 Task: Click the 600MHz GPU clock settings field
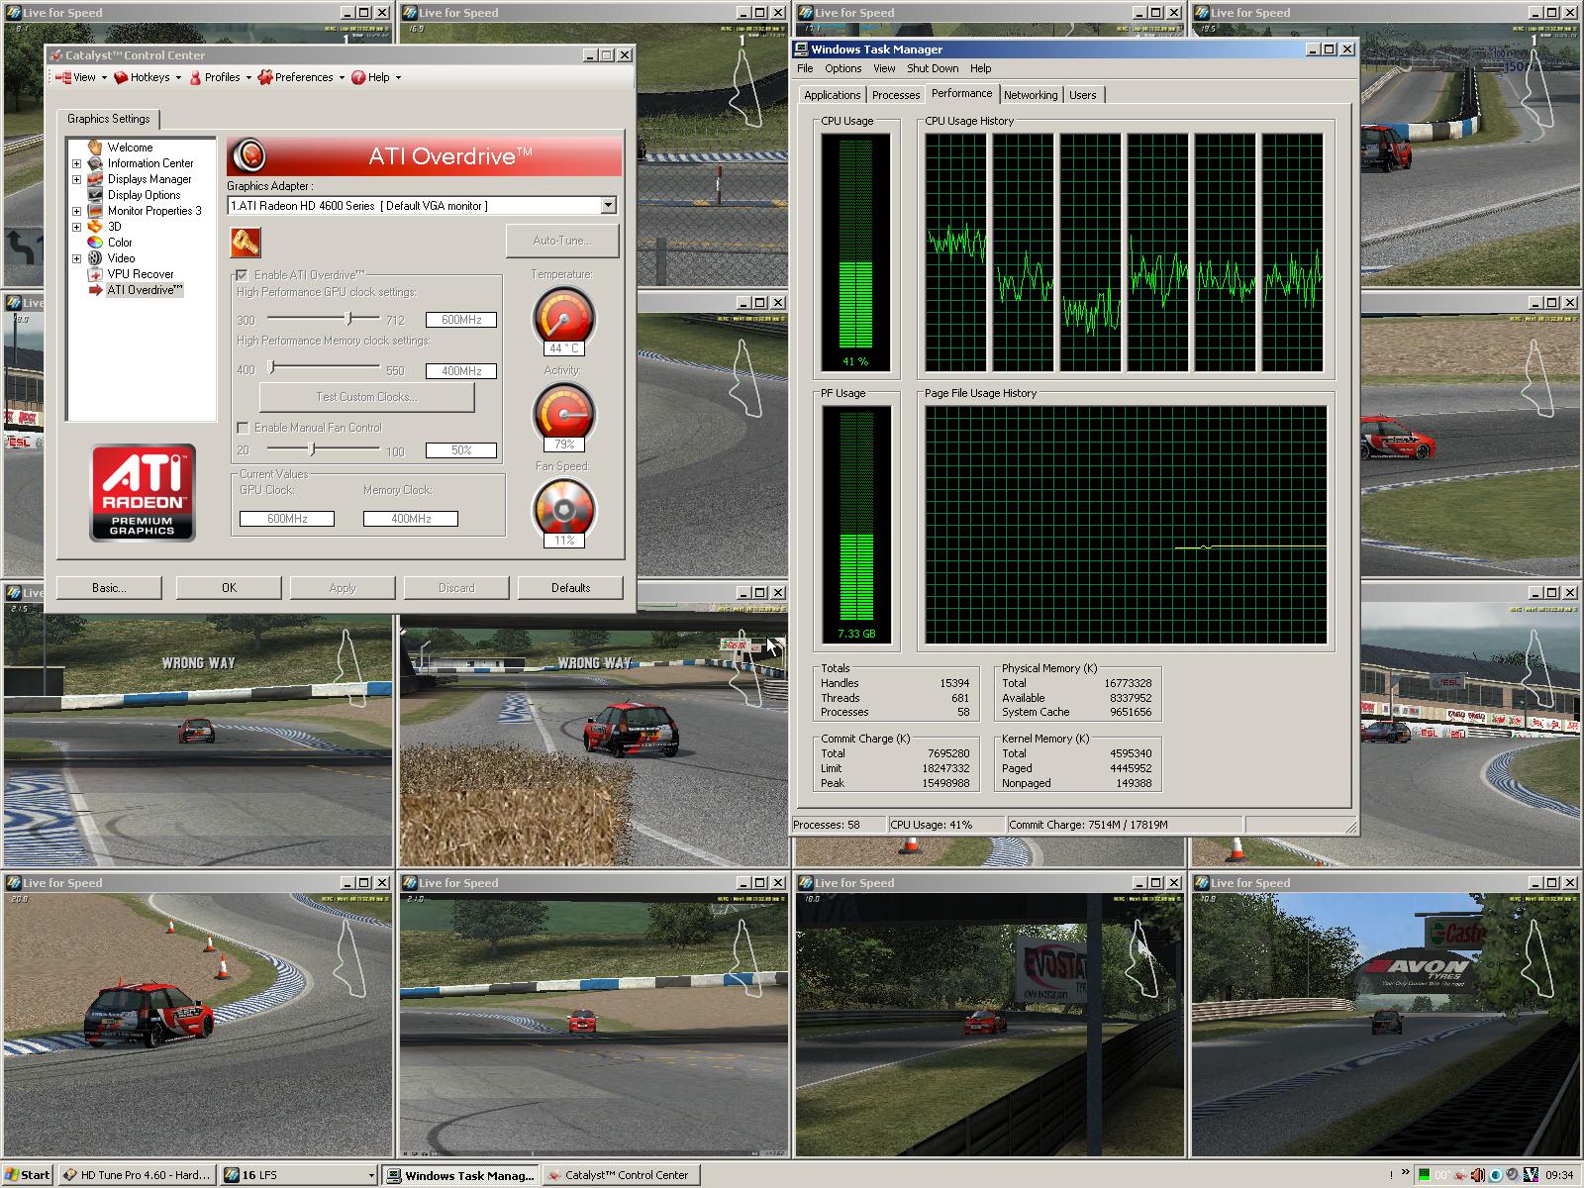pos(461,320)
